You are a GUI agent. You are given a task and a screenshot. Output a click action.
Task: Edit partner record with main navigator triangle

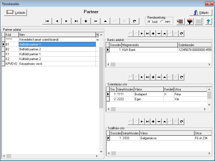(105, 21)
